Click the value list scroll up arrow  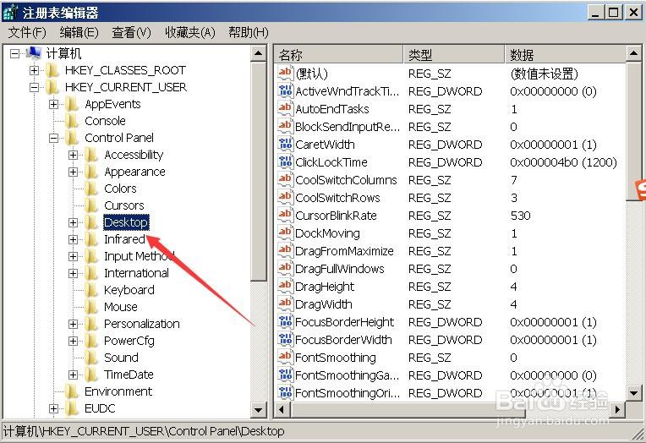click(x=634, y=53)
